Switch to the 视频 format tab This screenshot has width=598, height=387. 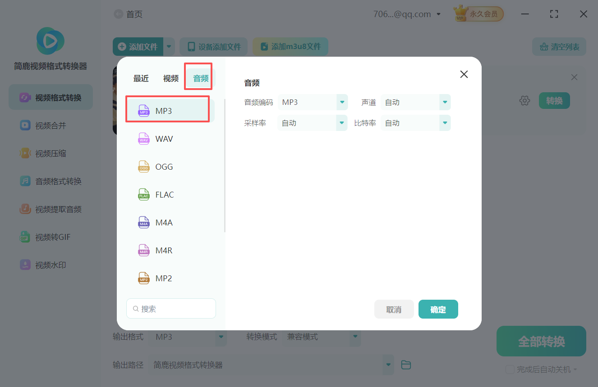click(170, 77)
